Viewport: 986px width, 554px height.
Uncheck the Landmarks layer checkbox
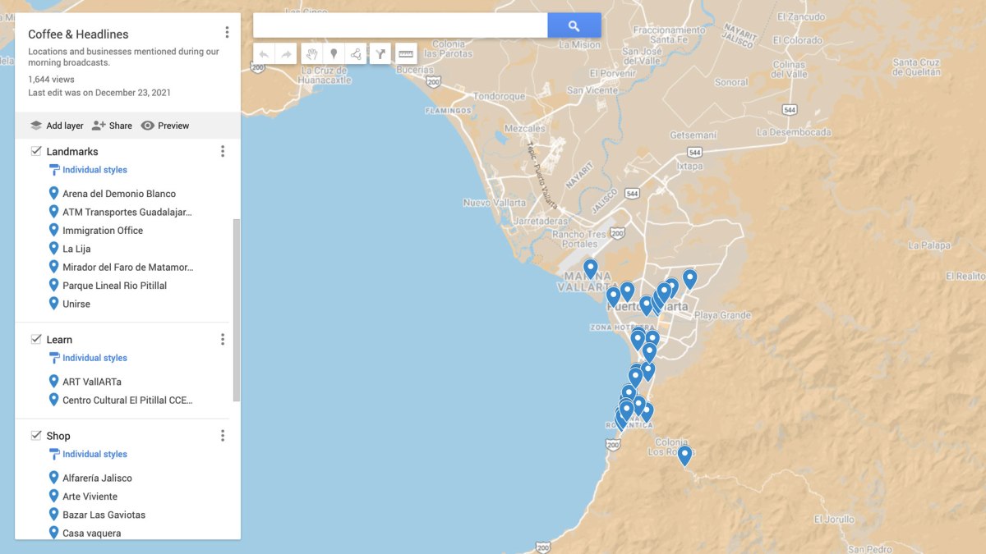[36, 151]
